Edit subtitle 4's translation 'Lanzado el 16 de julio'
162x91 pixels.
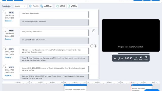54,77
